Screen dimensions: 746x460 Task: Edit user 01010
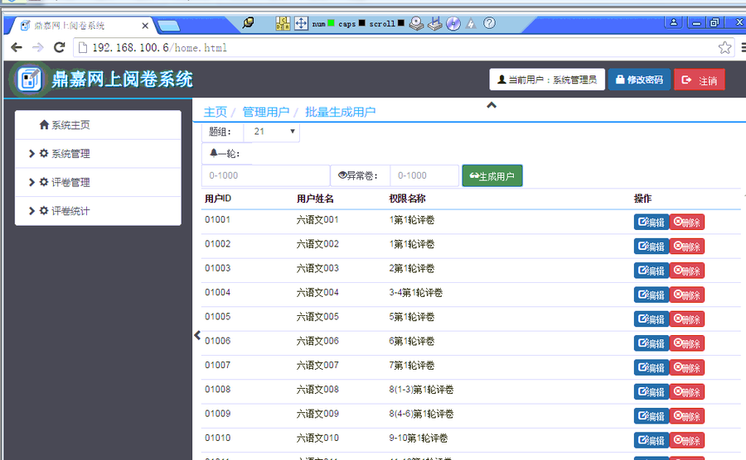652,440
